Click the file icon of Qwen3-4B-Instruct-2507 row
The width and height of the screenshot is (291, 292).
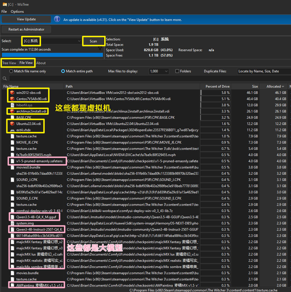tap(12, 230)
